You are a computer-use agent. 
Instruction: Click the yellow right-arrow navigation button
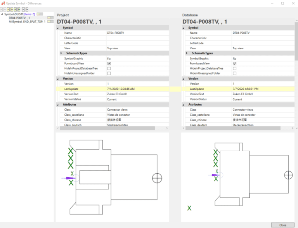12,9
